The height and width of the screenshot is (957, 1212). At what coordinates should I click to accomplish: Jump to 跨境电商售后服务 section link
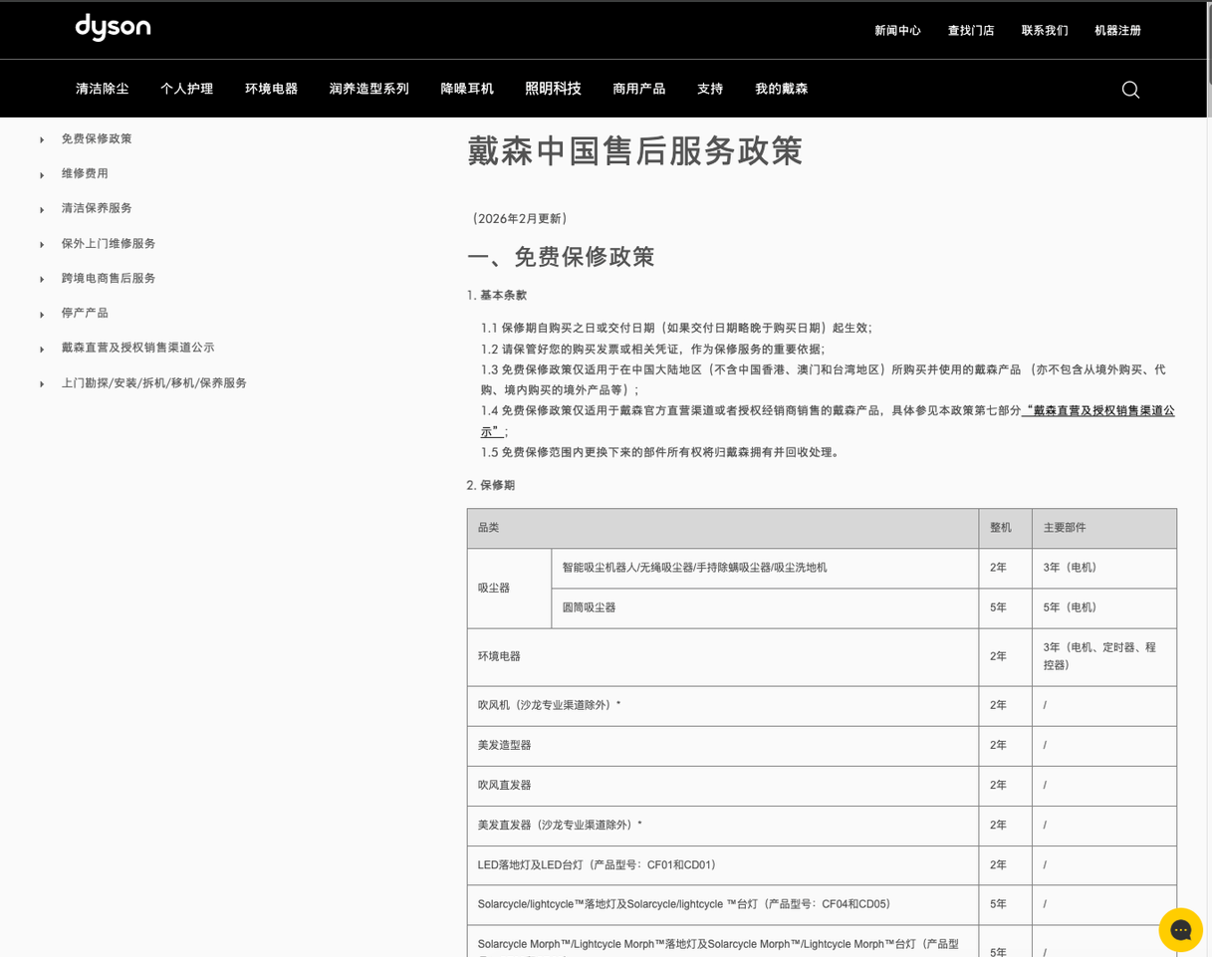[109, 278]
